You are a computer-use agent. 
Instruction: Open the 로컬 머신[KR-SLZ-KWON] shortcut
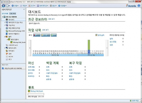pyautogui.click(x=13, y=68)
